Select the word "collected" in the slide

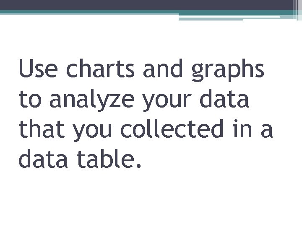pyautogui.click(x=172, y=128)
